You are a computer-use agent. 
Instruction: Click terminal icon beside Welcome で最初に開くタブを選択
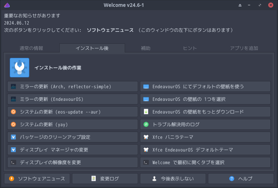(146, 162)
